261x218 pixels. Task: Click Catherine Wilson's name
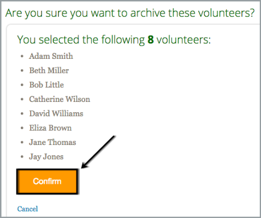click(60, 99)
